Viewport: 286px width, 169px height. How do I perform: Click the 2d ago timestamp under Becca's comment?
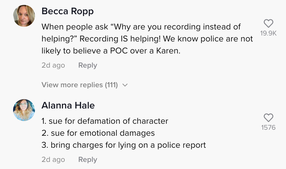pyautogui.click(x=53, y=65)
